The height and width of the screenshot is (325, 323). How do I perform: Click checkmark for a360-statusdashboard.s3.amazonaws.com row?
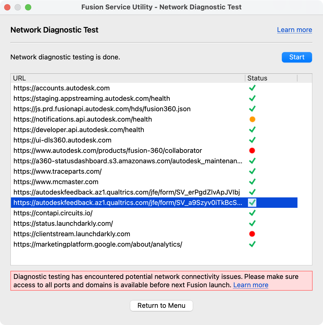[252, 161]
